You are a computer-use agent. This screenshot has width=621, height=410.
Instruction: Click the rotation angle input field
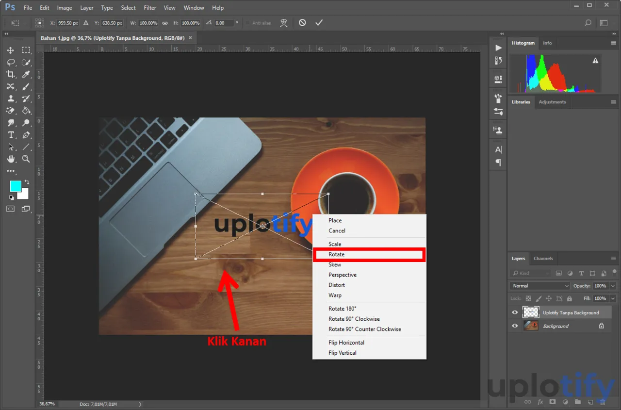click(224, 23)
